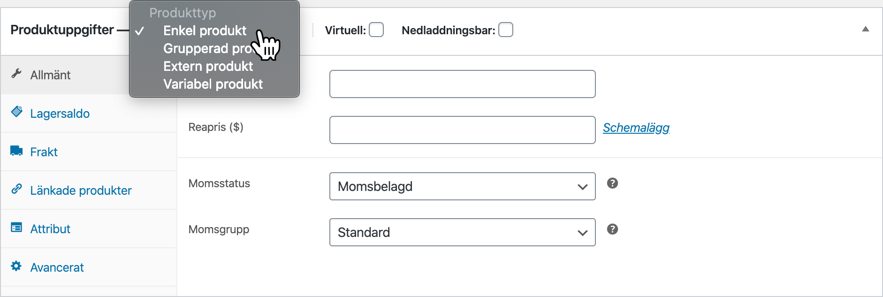Pick Grupperad produkt from the dropdown list

(x=206, y=48)
